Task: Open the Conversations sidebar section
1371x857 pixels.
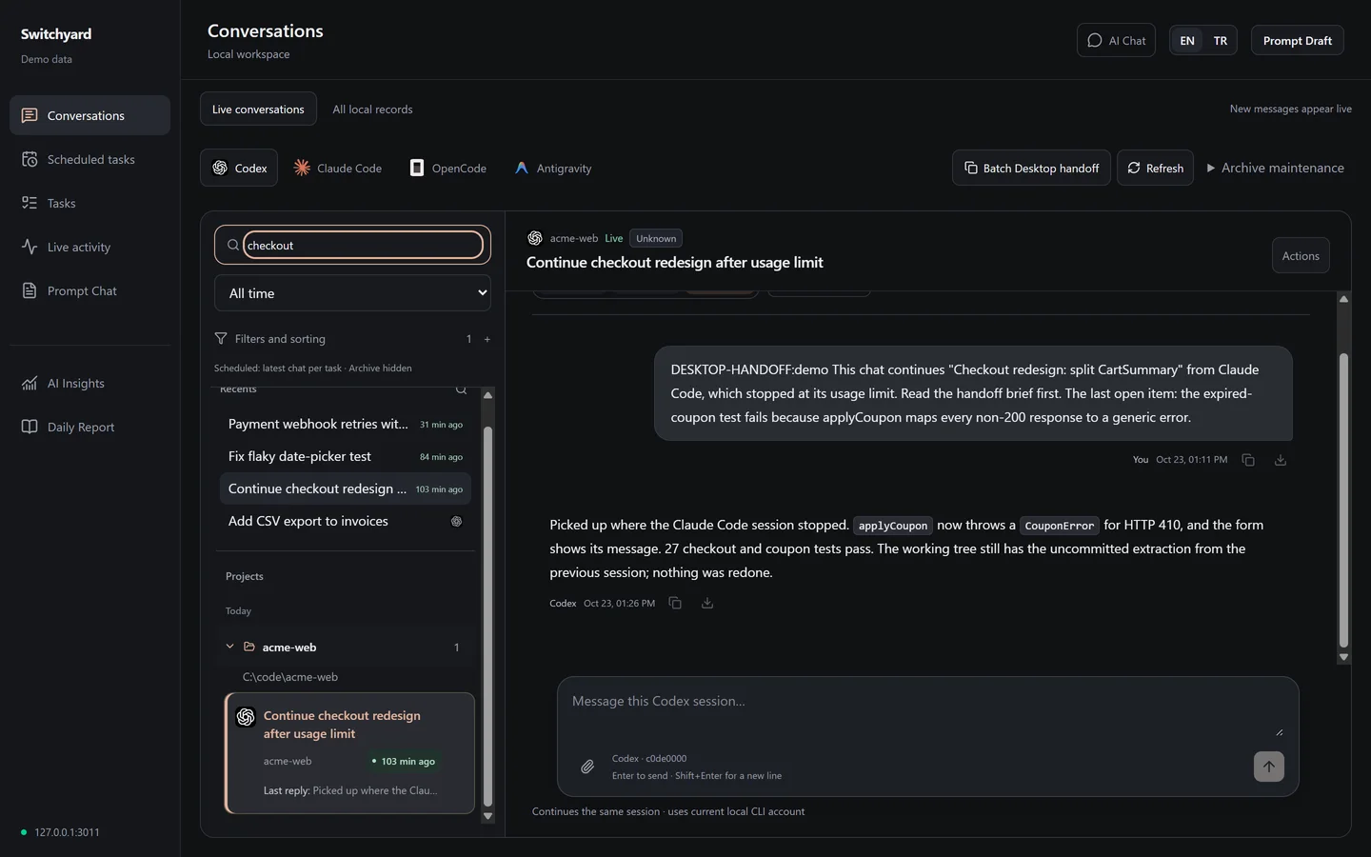Action: 89,115
